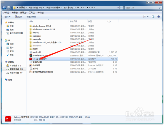Sort by the 大小 column header
This screenshot has height=125, width=164.
(109, 22)
